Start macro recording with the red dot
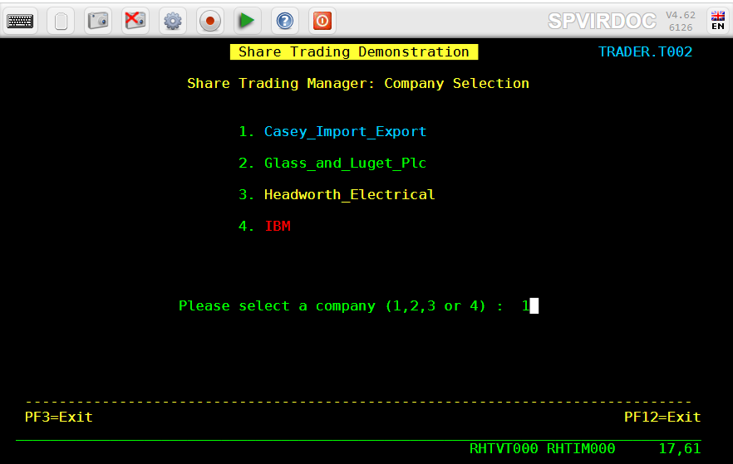The image size is (733, 464). click(210, 21)
